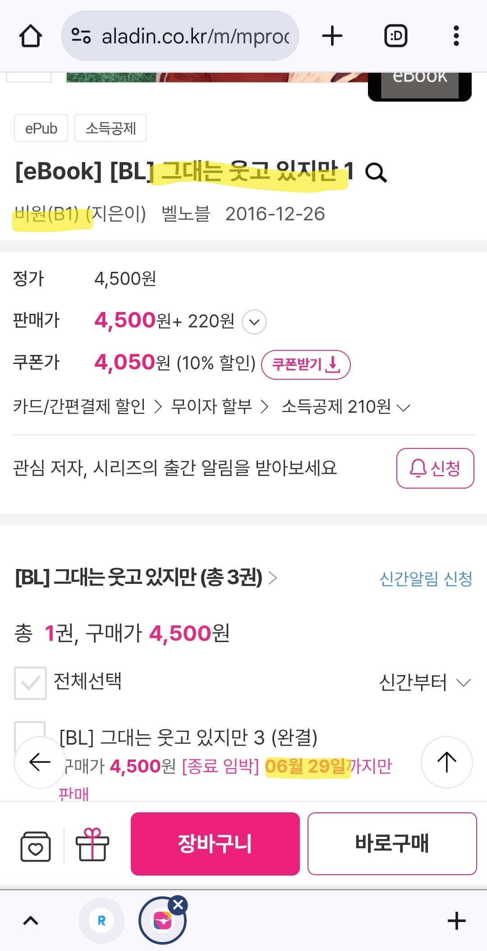Add the book to cart with 장바구니
This screenshot has height=951, width=487.
(215, 844)
